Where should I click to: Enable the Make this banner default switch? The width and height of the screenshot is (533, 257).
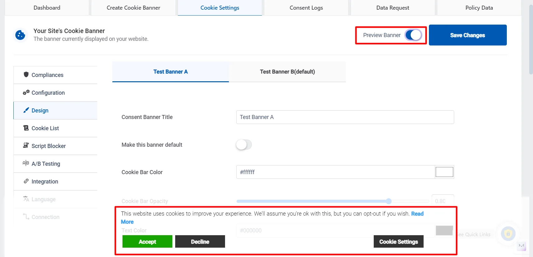(244, 145)
